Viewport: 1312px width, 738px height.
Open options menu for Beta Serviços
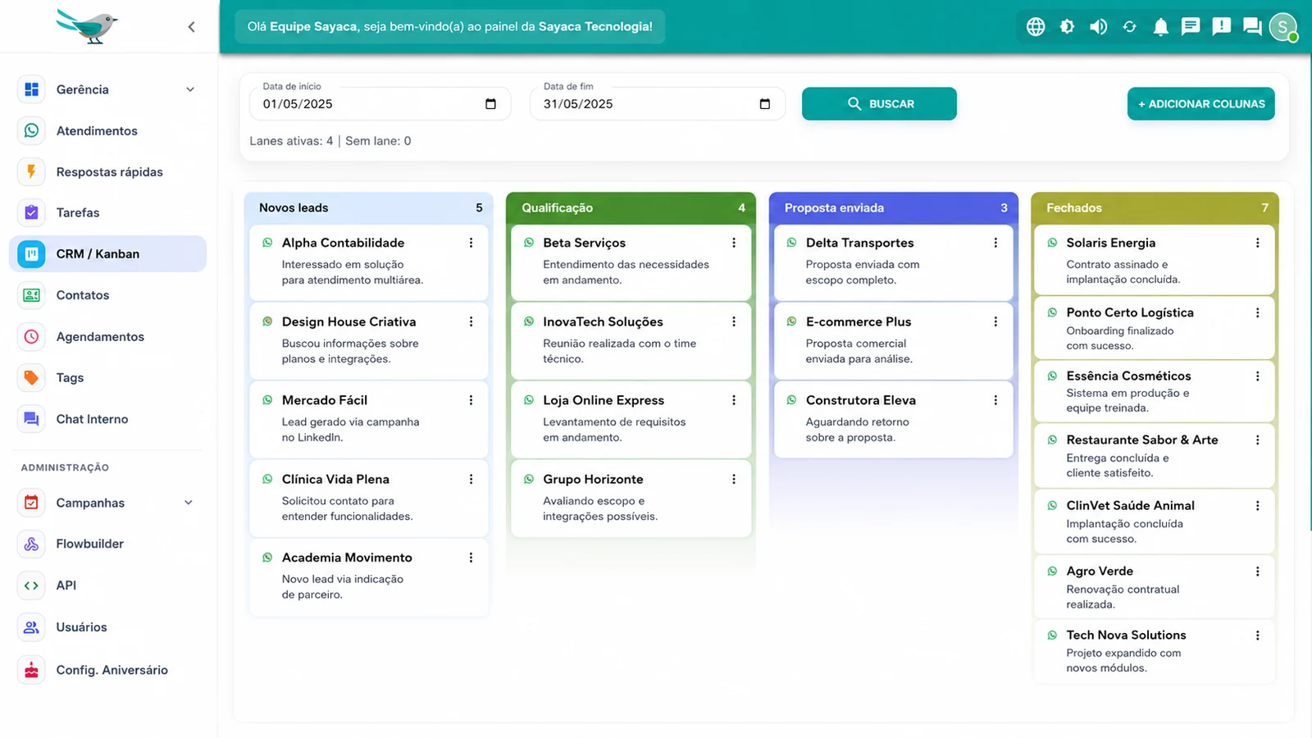tap(733, 243)
